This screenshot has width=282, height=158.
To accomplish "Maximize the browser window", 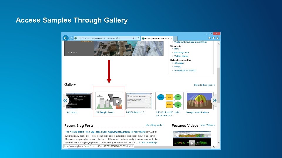I will [x=211, y=34].
